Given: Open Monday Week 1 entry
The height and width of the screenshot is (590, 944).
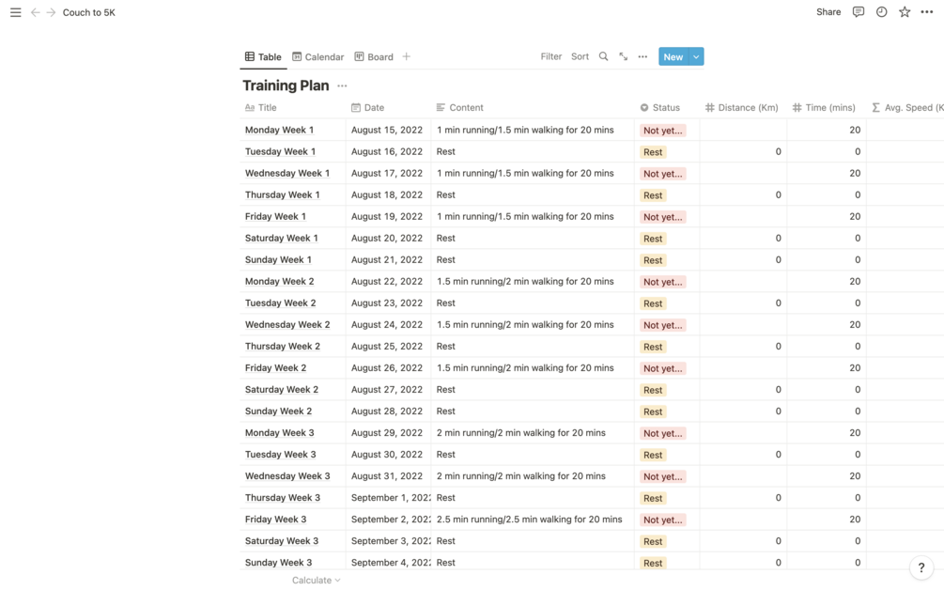Looking at the screenshot, I should tap(279, 130).
